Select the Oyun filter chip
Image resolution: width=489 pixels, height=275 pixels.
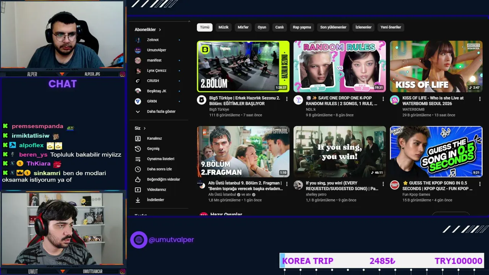[x=262, y=27]
